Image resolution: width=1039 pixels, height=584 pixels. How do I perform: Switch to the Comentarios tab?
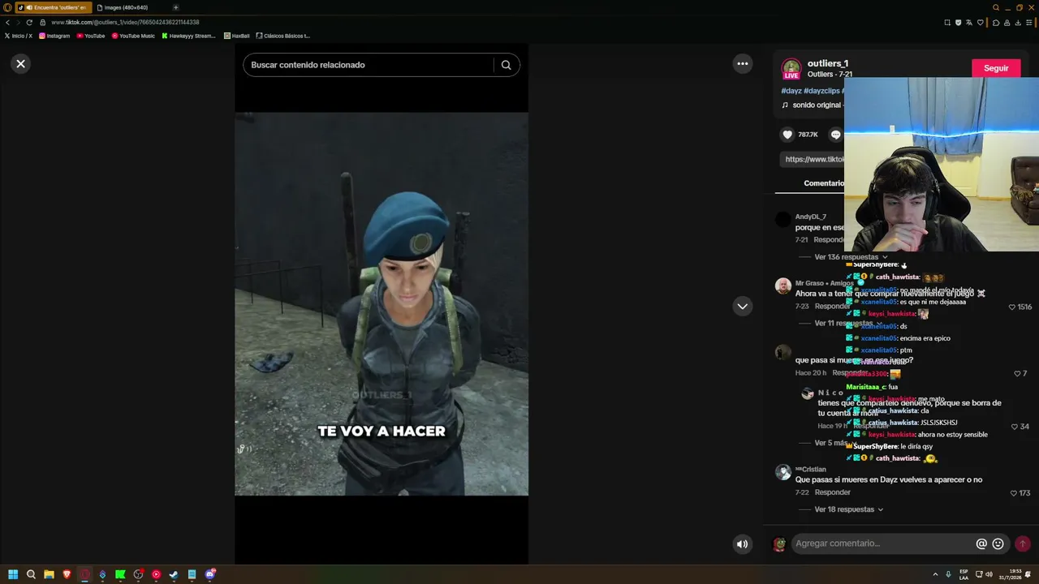coord(824,183)
